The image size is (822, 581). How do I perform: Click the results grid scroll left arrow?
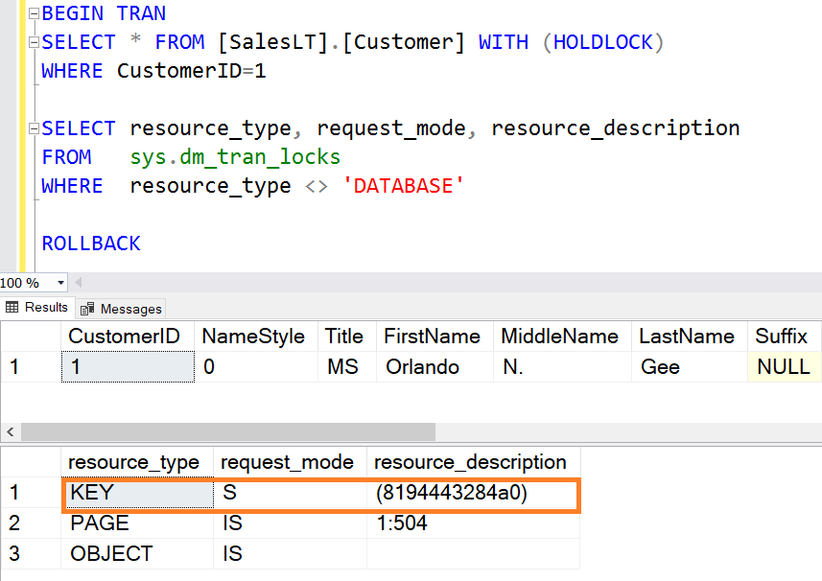click(x=10, y=432)
